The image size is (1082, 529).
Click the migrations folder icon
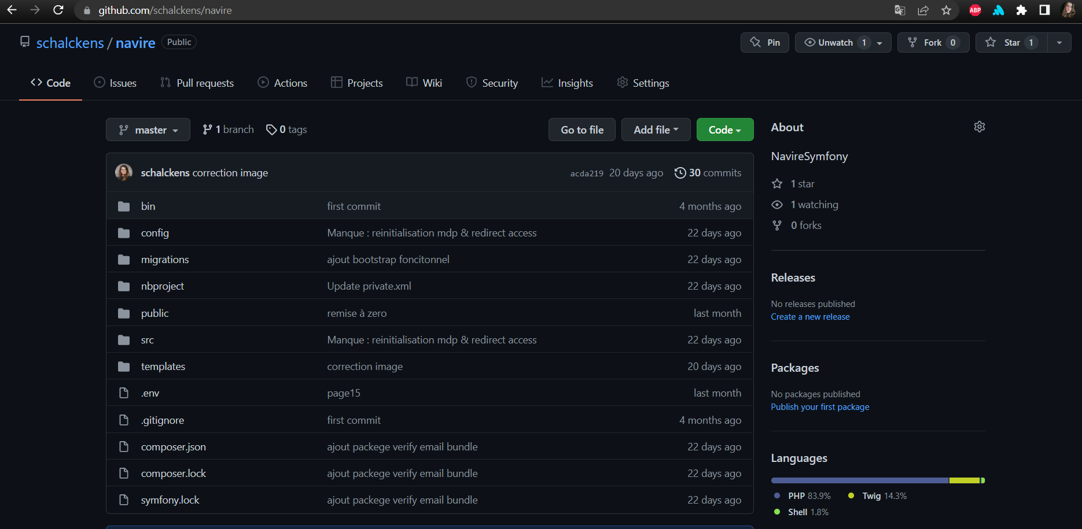pos(124,260)
